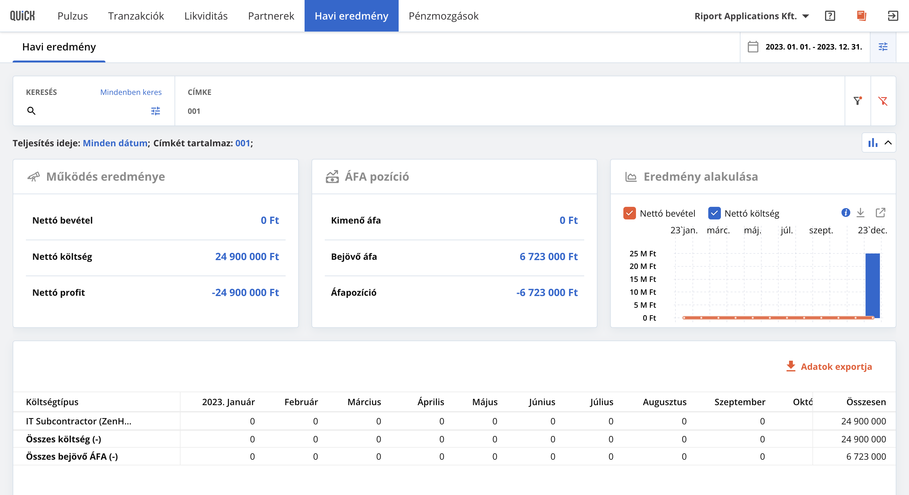Click the Kimenő áfa 0 Ft value
This screenshot has width=909, height=495.
568,220
